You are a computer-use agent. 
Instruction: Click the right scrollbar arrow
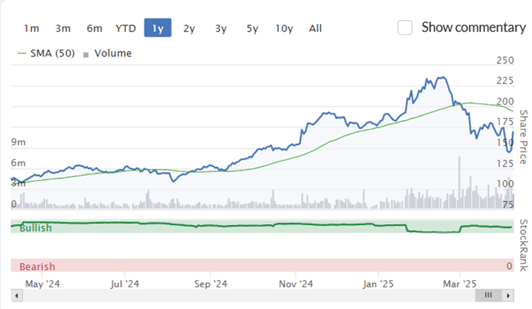(x=508, y=295)
